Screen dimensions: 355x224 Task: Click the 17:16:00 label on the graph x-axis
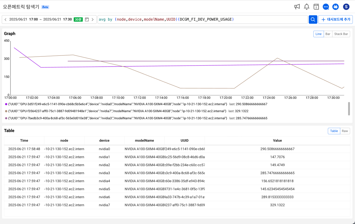183,97
